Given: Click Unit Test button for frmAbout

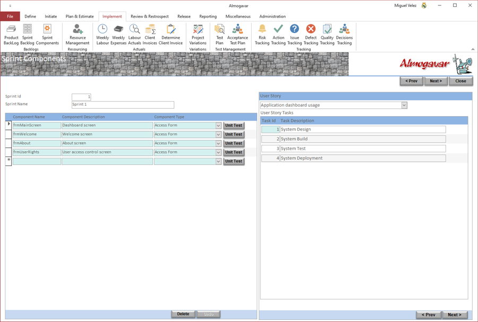Looking at the screenshot, I should pyautogui.click(x=234, y=143).
